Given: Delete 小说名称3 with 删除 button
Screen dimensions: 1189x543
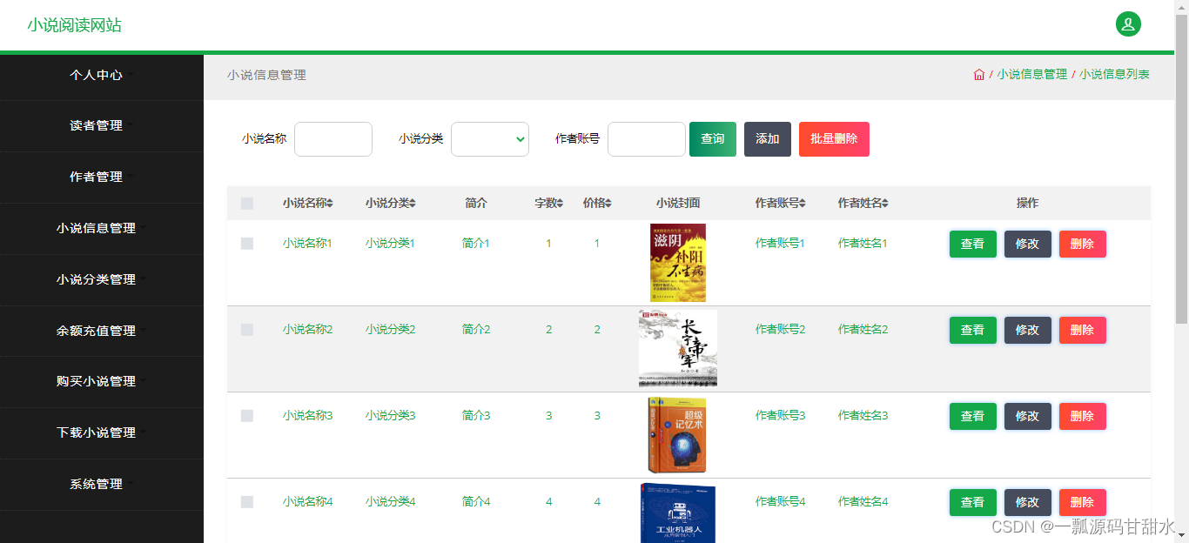Looking at the screenshot, I should click(x=1082, y=416).
